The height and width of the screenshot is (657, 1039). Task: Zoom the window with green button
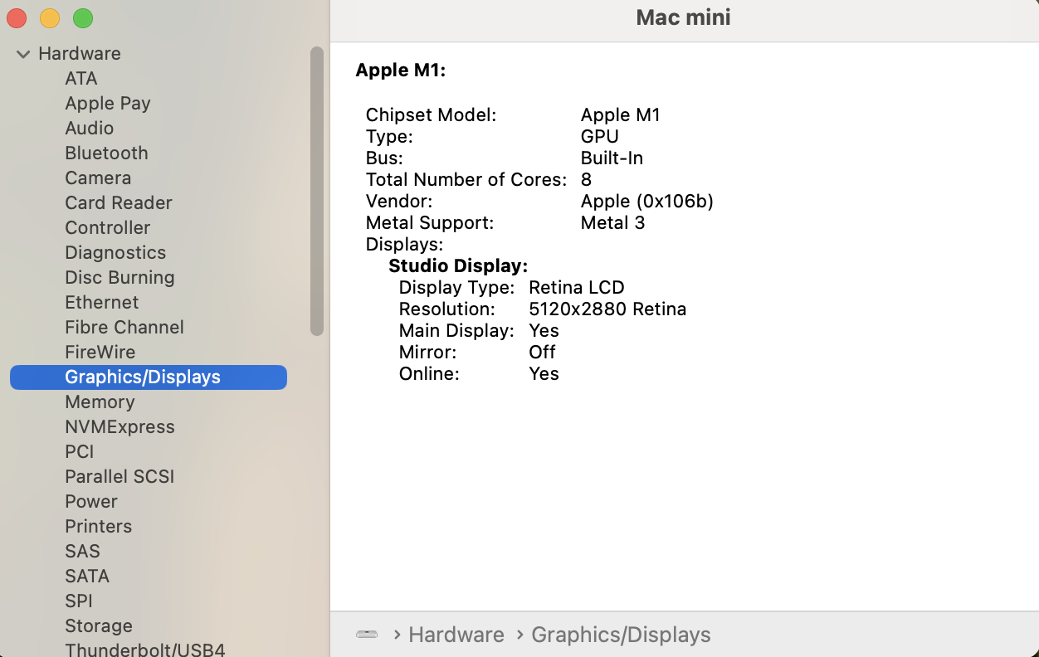coord(83,18)
